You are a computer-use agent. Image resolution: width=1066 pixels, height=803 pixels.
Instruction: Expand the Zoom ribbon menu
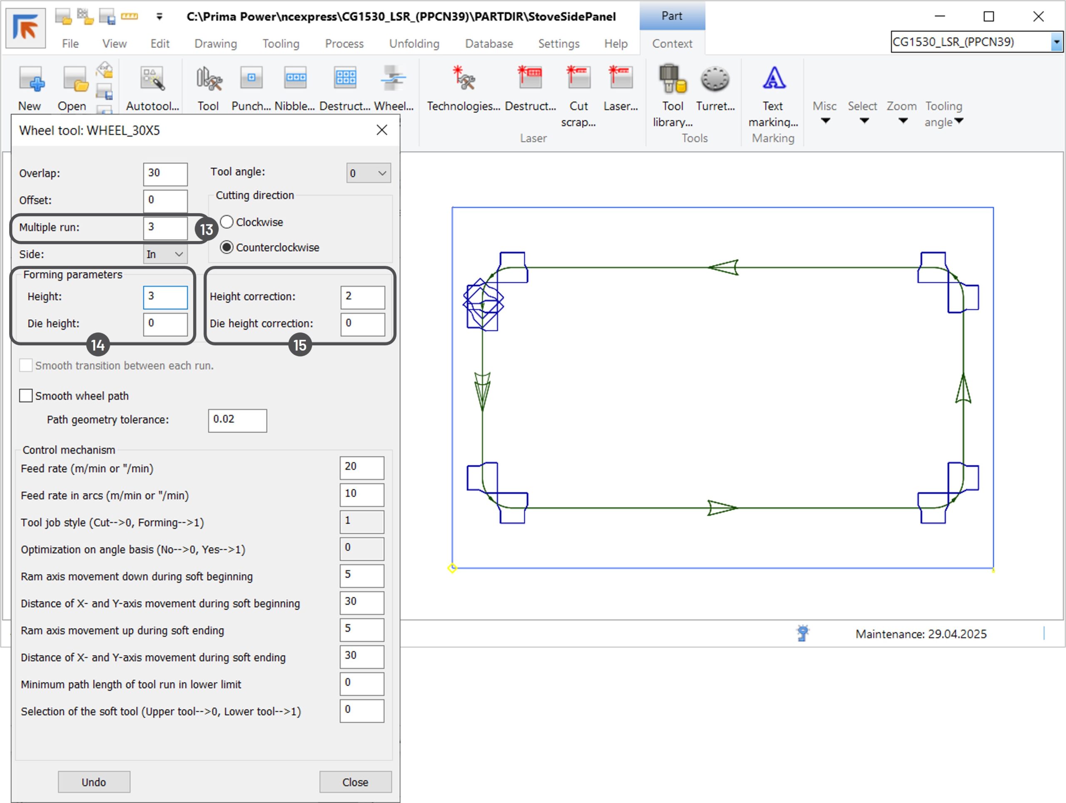[x=902, y=112]
